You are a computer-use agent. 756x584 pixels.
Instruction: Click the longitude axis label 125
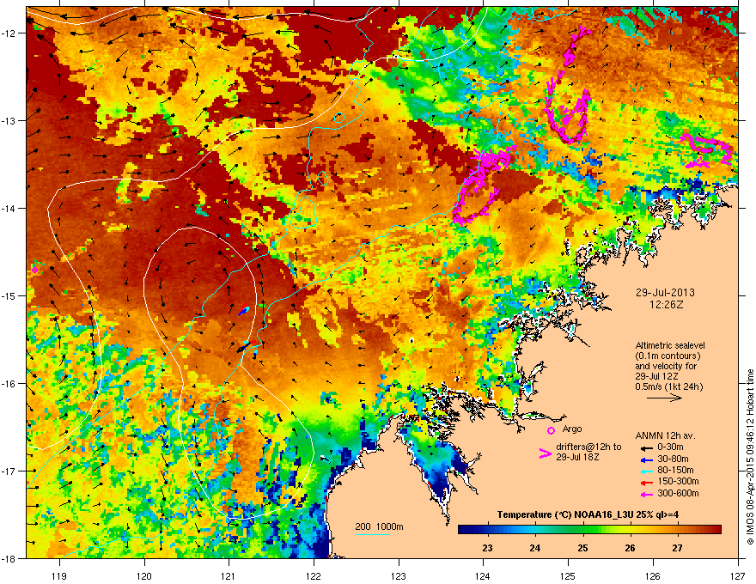[568, 575]
